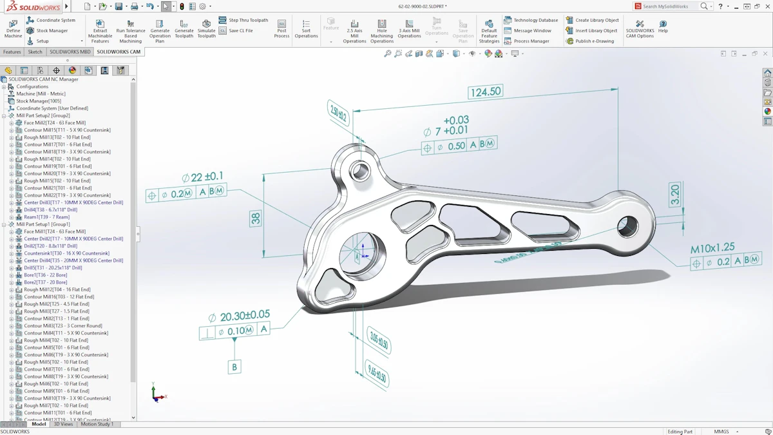Screen dimensions: 773x435
Task: Click Step Thru Toolpath
Action: (x=243, y=20)
